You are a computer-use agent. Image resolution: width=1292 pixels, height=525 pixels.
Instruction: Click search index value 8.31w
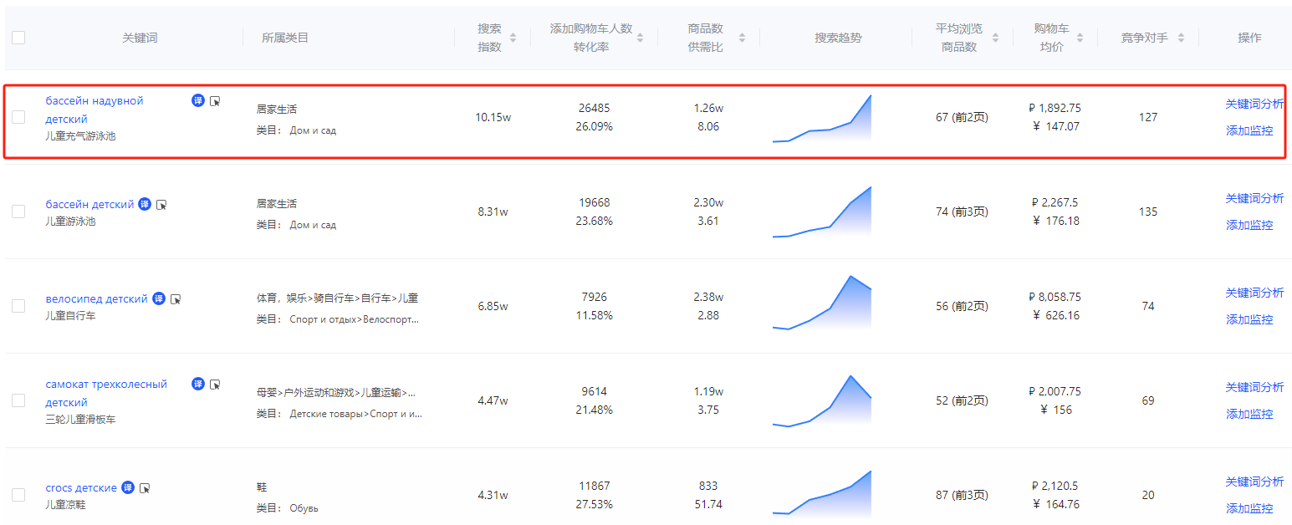point(493,212)
